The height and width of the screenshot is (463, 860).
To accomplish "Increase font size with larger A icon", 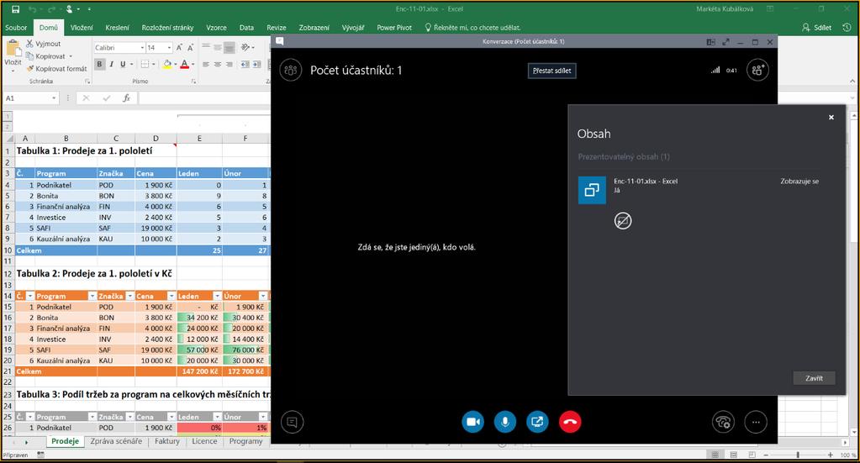I will pos(180,48).
